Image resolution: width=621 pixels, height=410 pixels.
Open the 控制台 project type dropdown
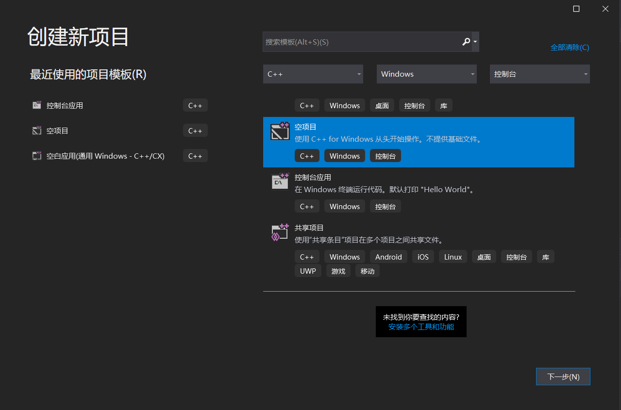pos(539,74)
